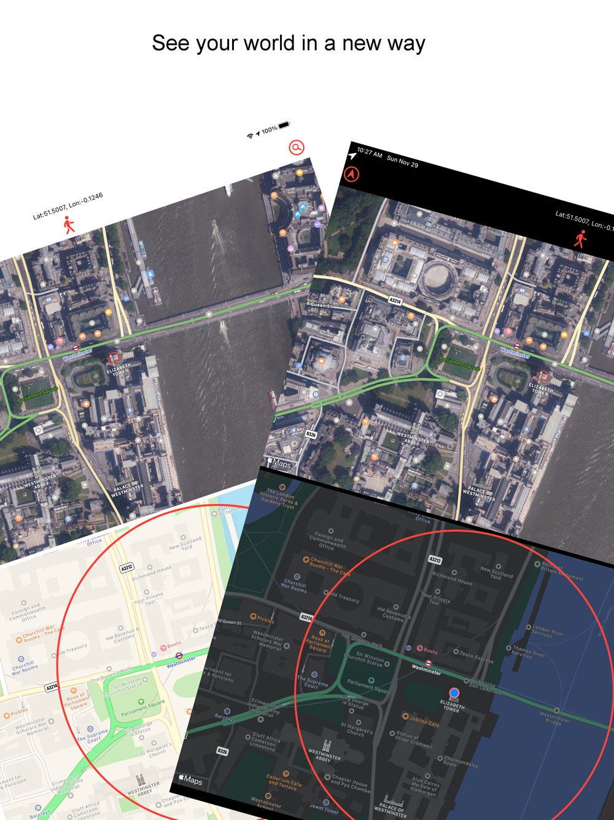
Task: Select the Barclays label in the dark map
Action: point(225,717)
